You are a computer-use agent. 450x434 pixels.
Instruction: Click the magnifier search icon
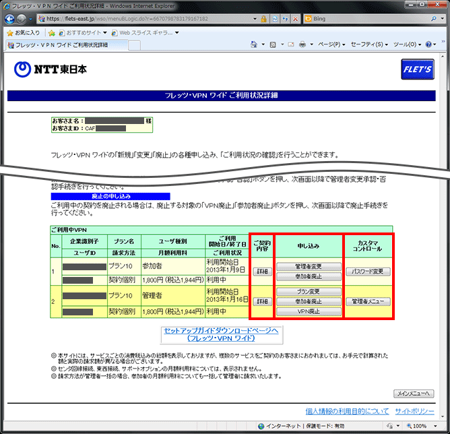[x=433, y=19]
